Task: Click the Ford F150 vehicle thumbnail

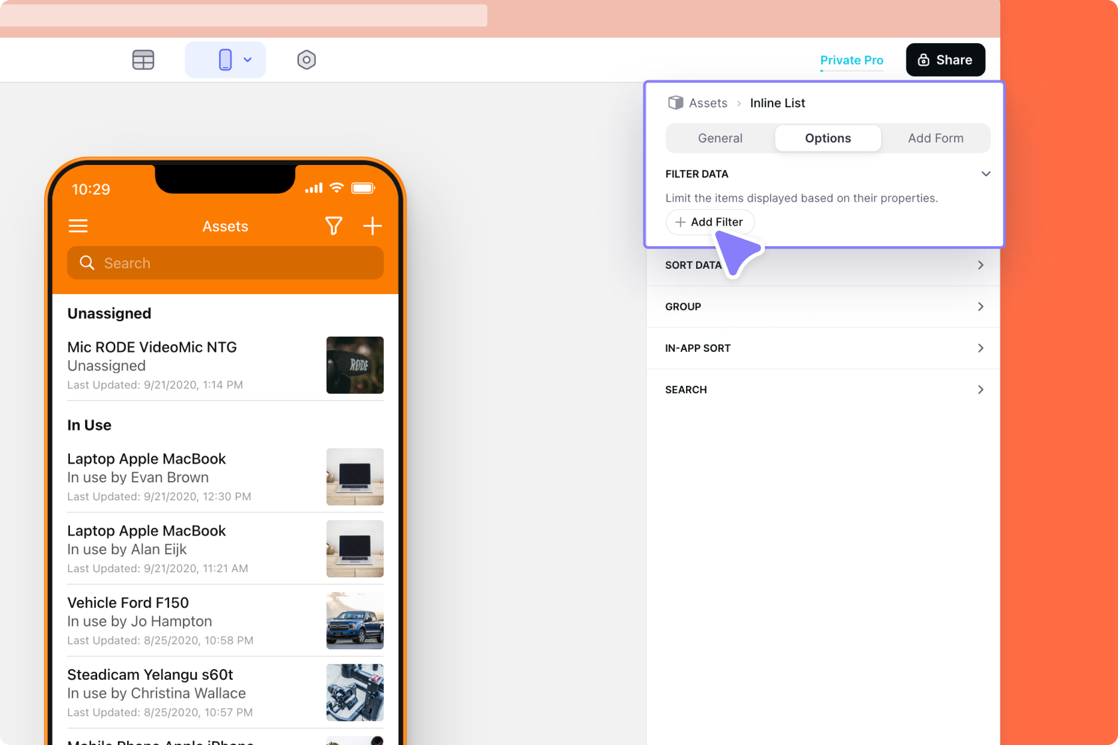Action: 355,621
